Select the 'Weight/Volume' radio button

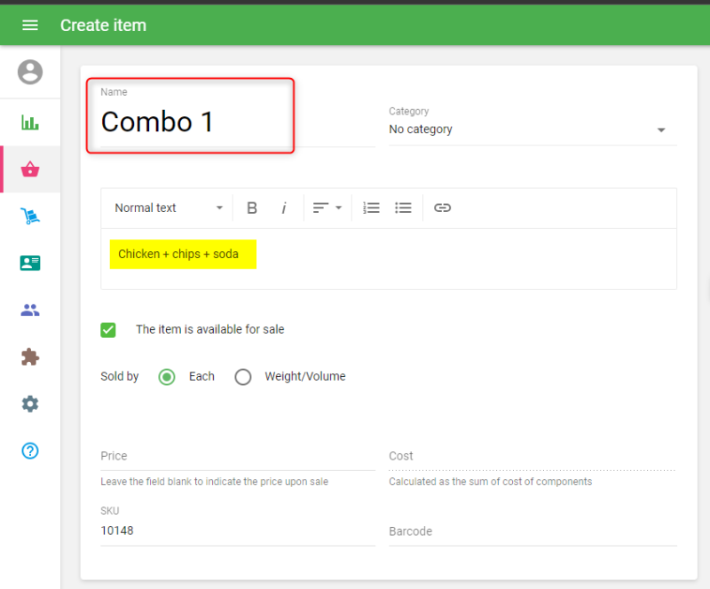point(243,377)
